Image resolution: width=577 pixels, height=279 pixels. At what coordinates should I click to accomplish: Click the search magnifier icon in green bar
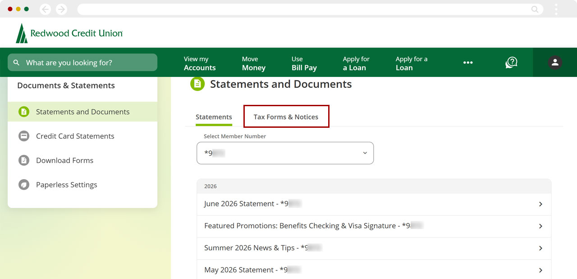17,63
